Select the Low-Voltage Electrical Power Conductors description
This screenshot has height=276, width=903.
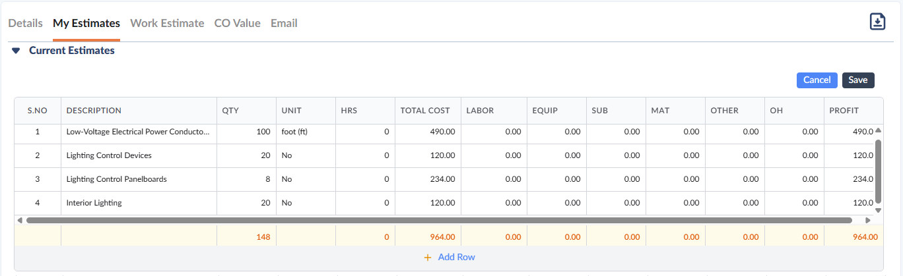coord(139,132)
